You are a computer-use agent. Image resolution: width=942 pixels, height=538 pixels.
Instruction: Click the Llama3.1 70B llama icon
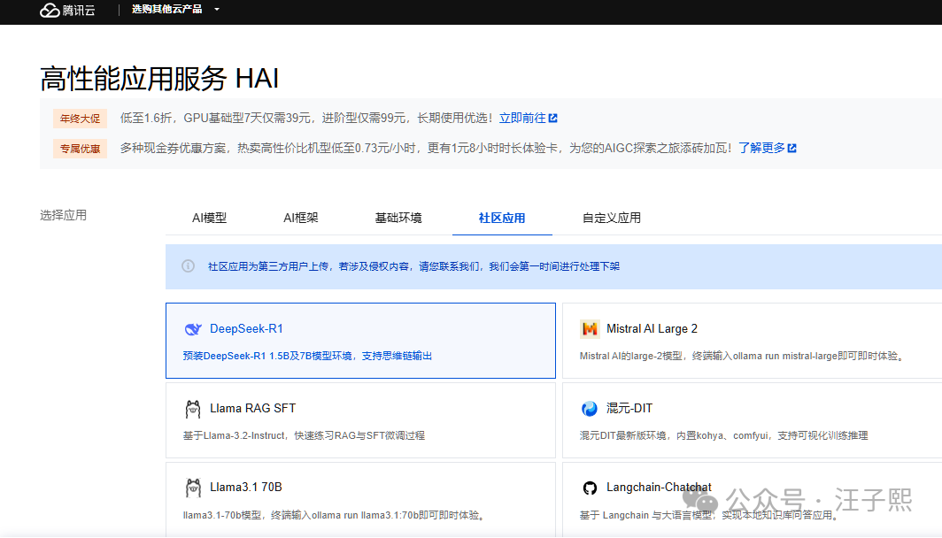[192, 488]
